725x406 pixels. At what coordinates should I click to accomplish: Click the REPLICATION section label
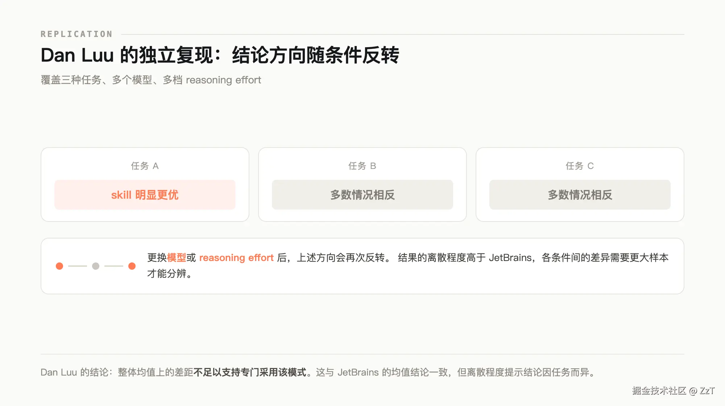click(x=76, y=34)
